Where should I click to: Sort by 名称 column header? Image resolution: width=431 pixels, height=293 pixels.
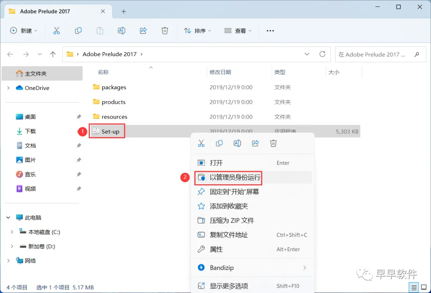[x=103, y=72]
